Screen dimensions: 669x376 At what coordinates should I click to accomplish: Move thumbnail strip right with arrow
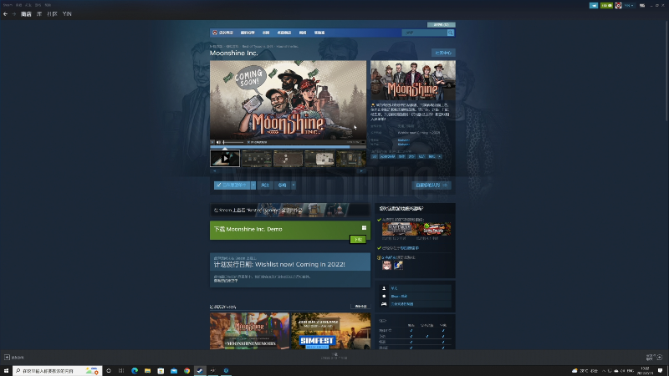click(361, 171)
